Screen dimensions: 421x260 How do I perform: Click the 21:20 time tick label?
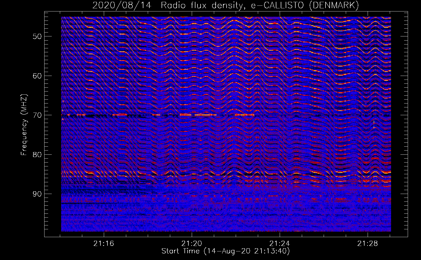pos(192,244)
